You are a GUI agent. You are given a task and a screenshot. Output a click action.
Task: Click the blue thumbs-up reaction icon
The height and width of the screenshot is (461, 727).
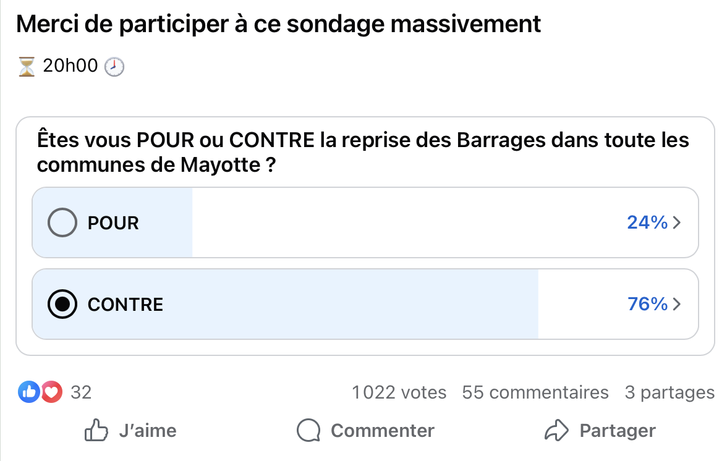[30, 392]
